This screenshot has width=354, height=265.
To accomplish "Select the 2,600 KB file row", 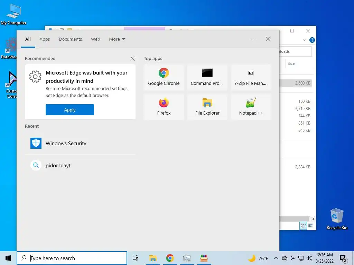I will 296,83.
